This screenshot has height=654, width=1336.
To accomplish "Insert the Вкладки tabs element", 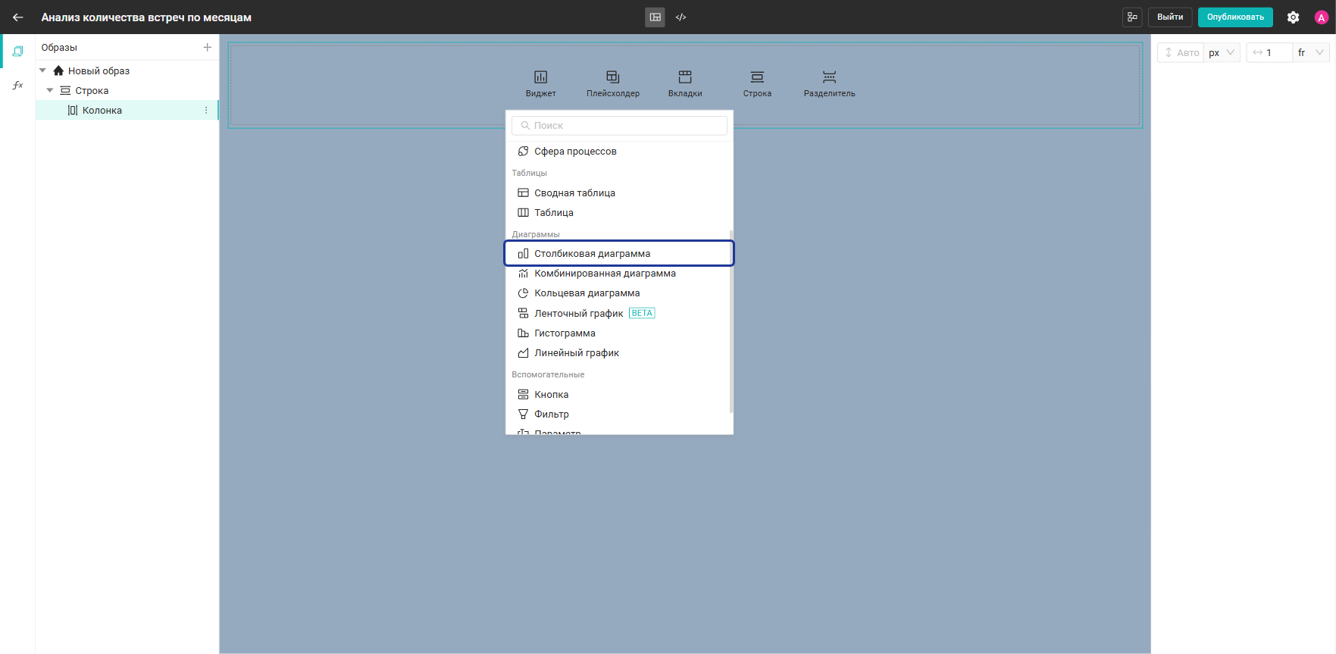I will pyautogui.click(x=685, y=83).
